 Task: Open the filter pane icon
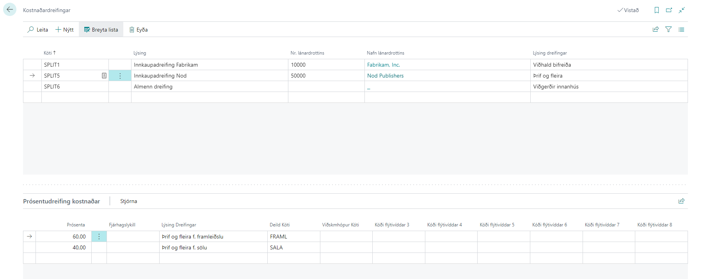pyautogui.click(x=668, y=30)
